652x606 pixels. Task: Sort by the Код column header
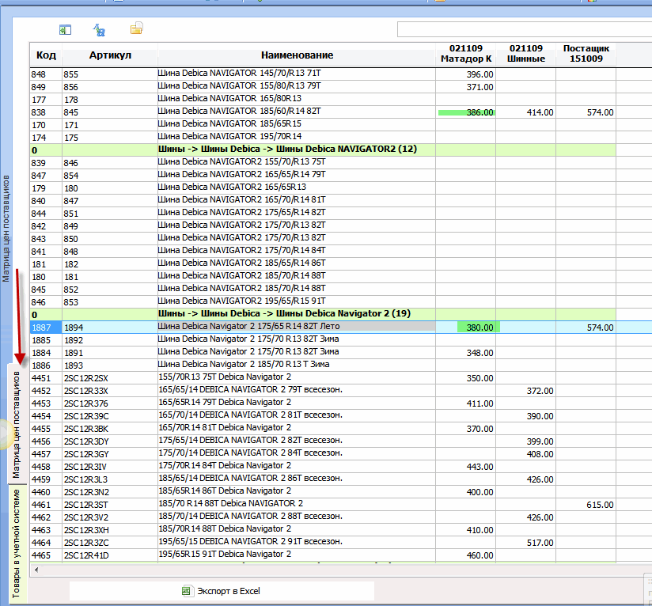pos(46,55)
